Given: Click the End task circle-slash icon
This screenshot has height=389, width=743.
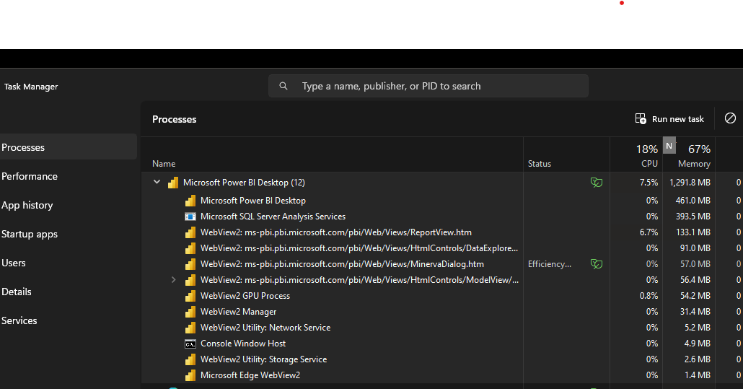Looking at the screenshot, I should click(730, 118).
